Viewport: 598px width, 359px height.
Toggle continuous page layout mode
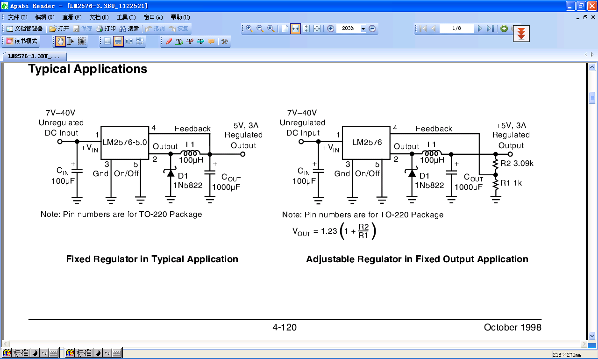(x=118, y=41)
